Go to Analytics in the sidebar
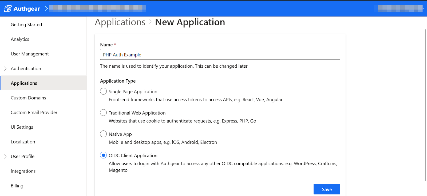Image resolution: width=427 pixels, height=196 pixels. [20, 39]
